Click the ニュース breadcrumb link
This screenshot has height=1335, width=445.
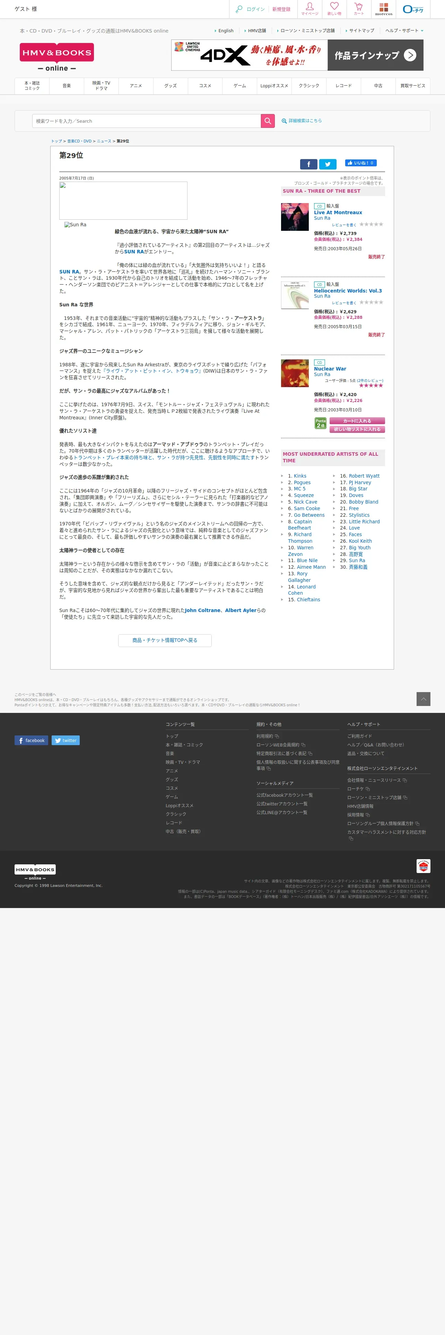click(x=104, y=141)
